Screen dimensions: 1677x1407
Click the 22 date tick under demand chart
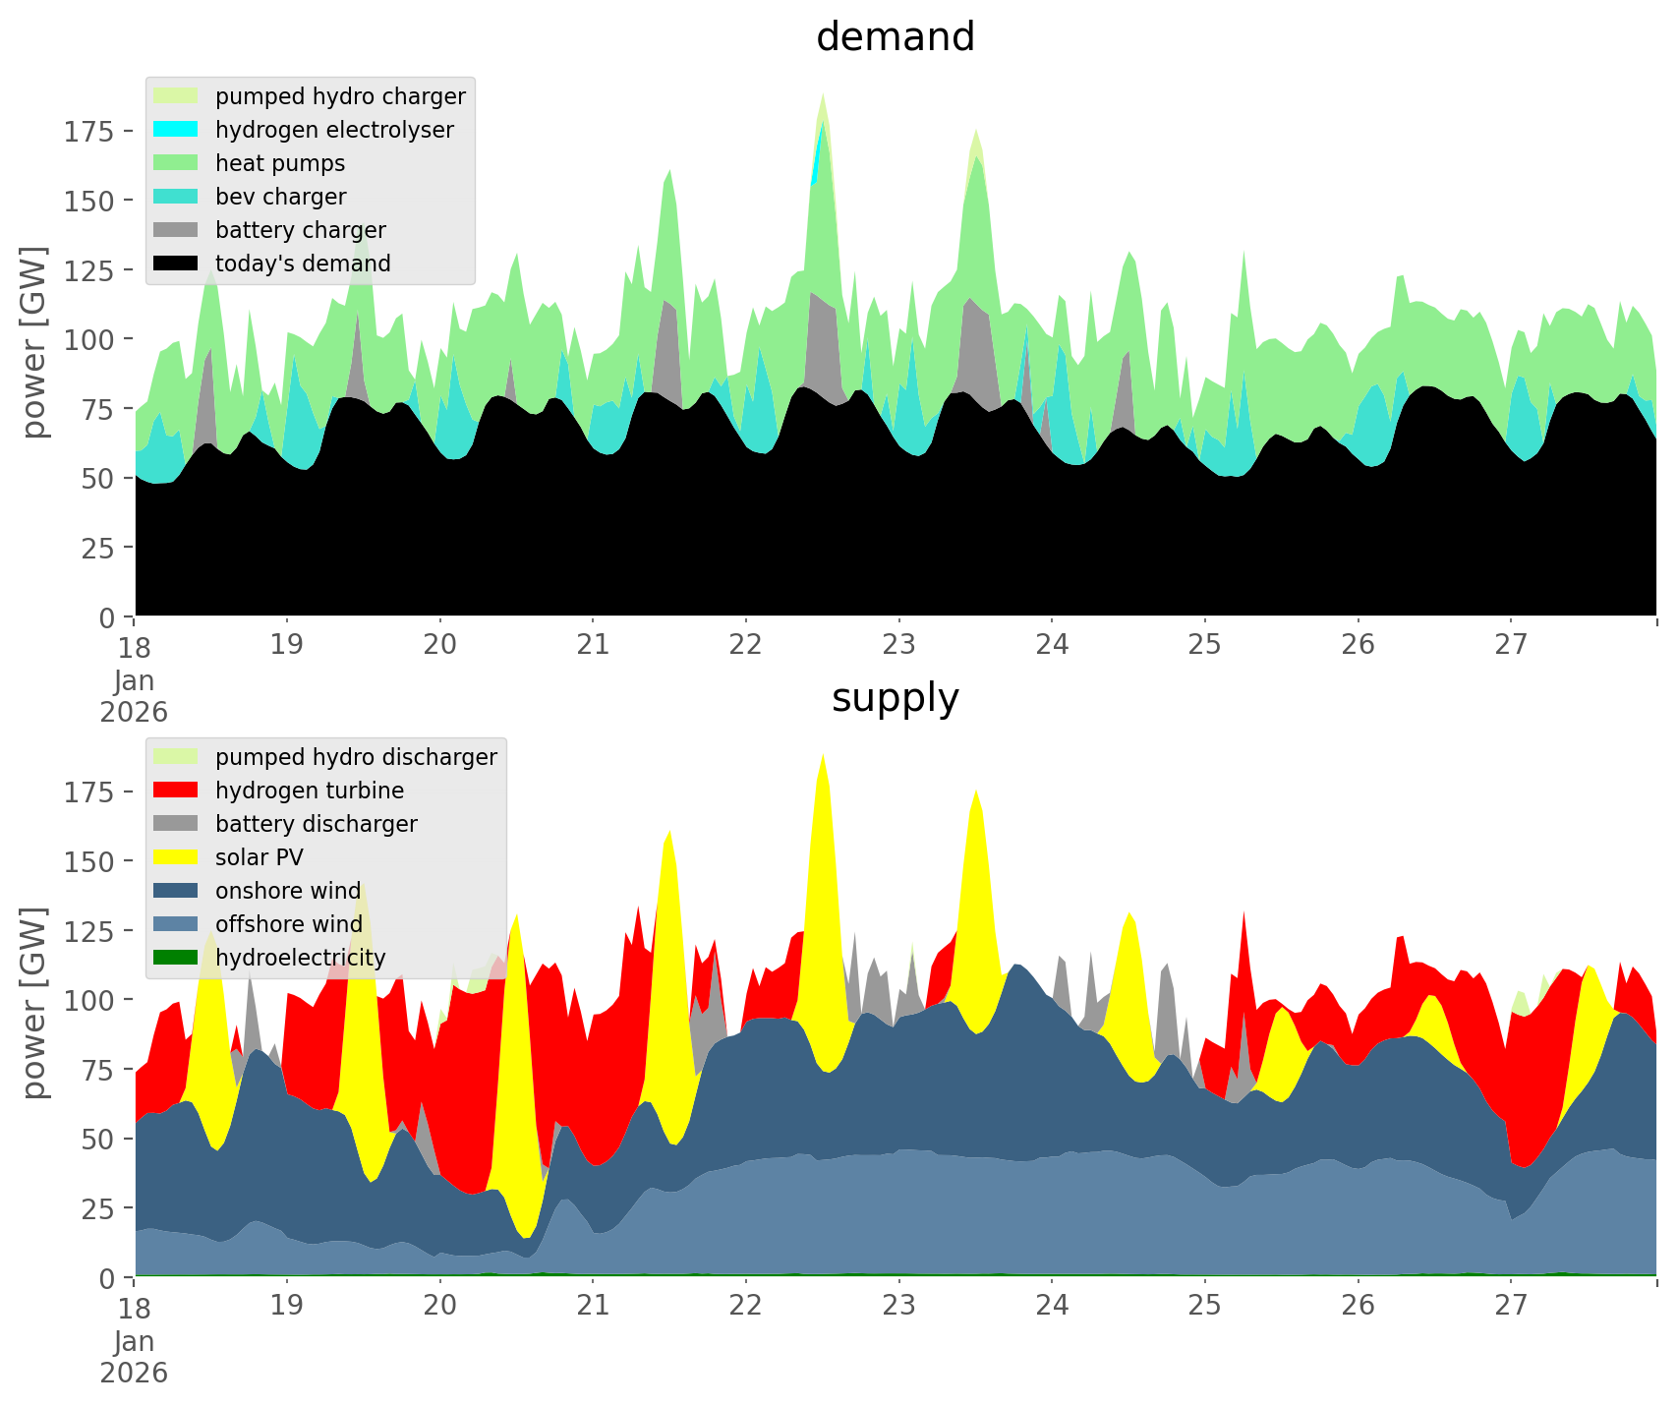click(x=746, y=645)
